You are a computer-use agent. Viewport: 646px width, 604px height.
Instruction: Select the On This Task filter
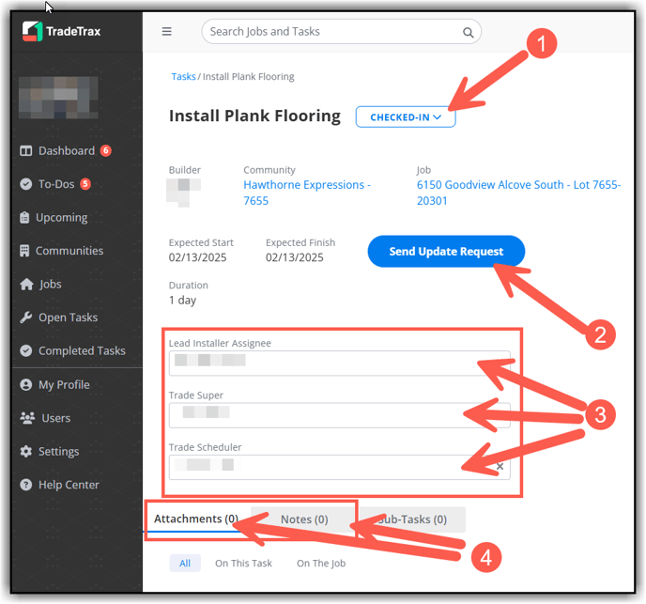coord(243,564)
